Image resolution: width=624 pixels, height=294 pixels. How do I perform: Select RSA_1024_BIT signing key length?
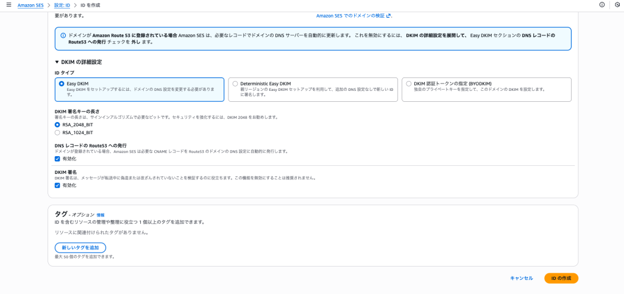(58, 132)
